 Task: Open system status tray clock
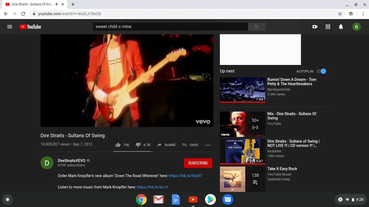[360, 200]
